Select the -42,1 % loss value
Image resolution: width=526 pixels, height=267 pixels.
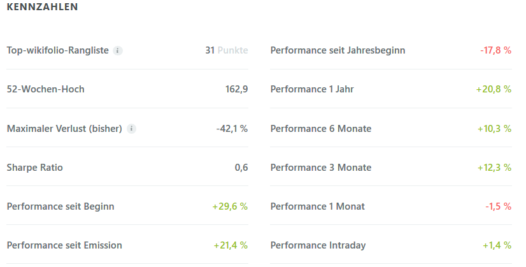pos(232,129)
